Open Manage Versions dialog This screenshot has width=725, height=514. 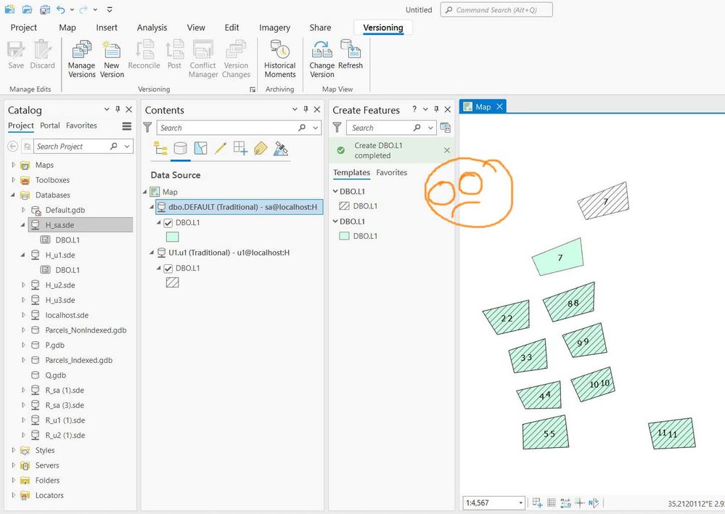(82, 60)
